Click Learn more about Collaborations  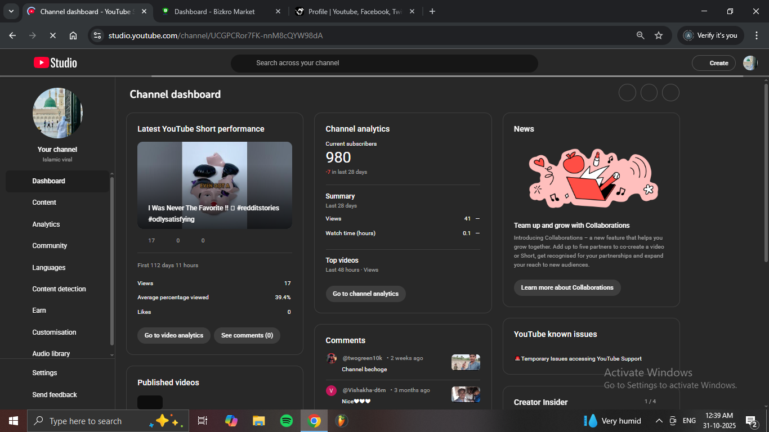(x=567, y=287)
